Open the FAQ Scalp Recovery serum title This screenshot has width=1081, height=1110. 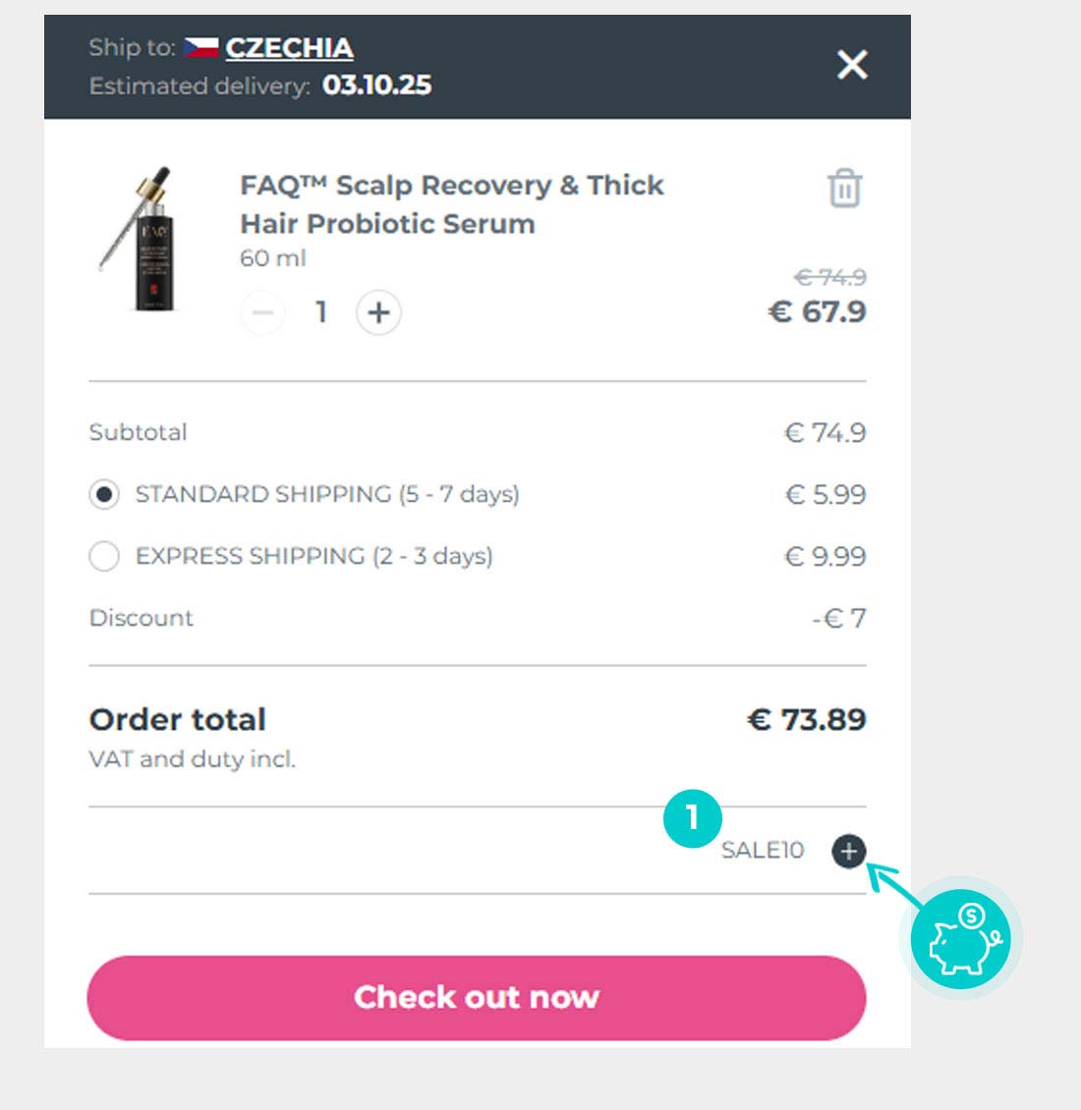click(452, 204)
